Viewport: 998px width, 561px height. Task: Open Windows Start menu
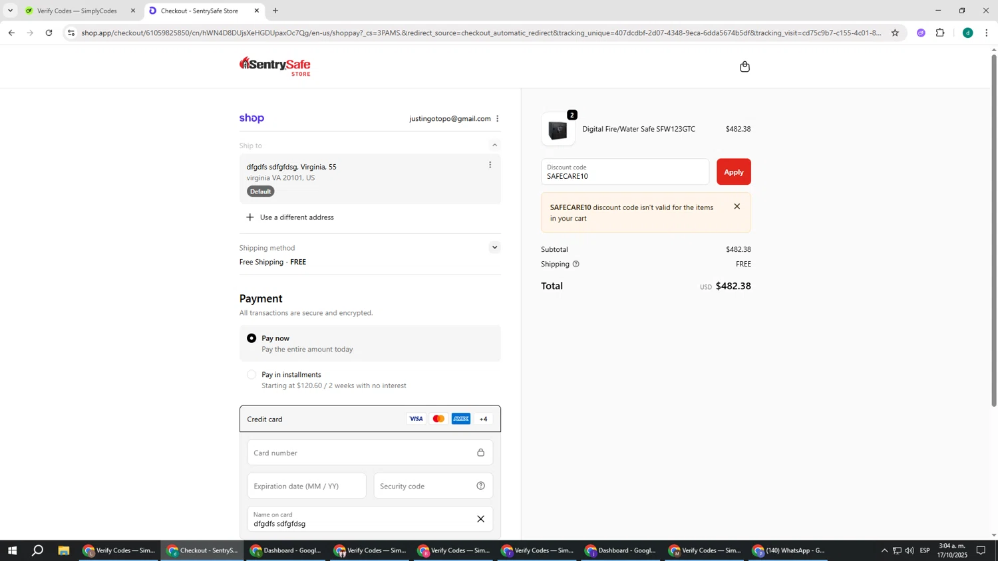pyautogui.click(x=11, y=550)
